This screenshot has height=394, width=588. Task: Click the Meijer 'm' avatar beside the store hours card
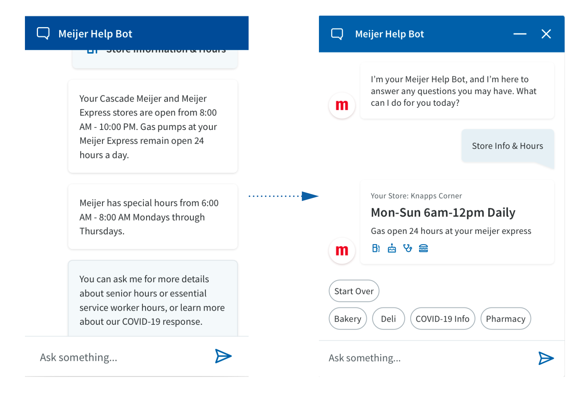coord(342,251)
